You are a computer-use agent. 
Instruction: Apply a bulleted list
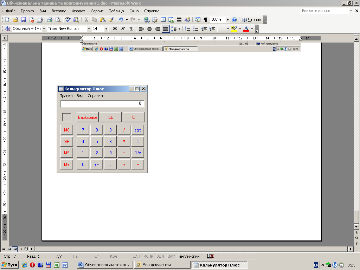tap(195, 29)
